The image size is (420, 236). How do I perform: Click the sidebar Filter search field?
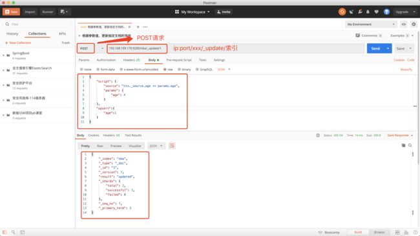tap(38, 24)
